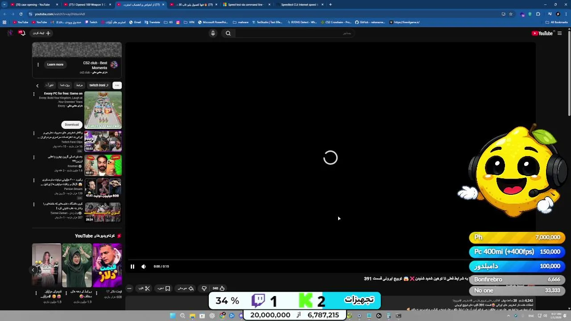
Task: Open the browser extensions puzzle icon
Action: click(x=538, y=14)
